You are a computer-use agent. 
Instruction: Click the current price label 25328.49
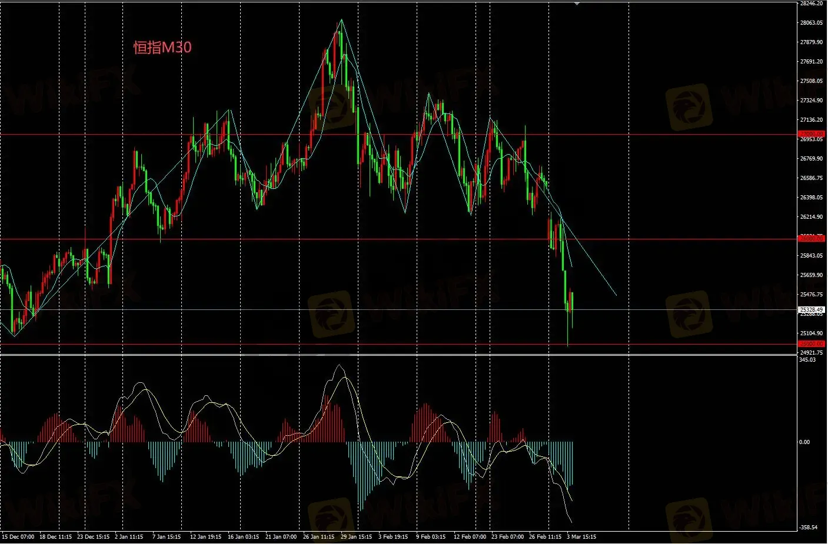pyautogui.click(x=812, y=309)
